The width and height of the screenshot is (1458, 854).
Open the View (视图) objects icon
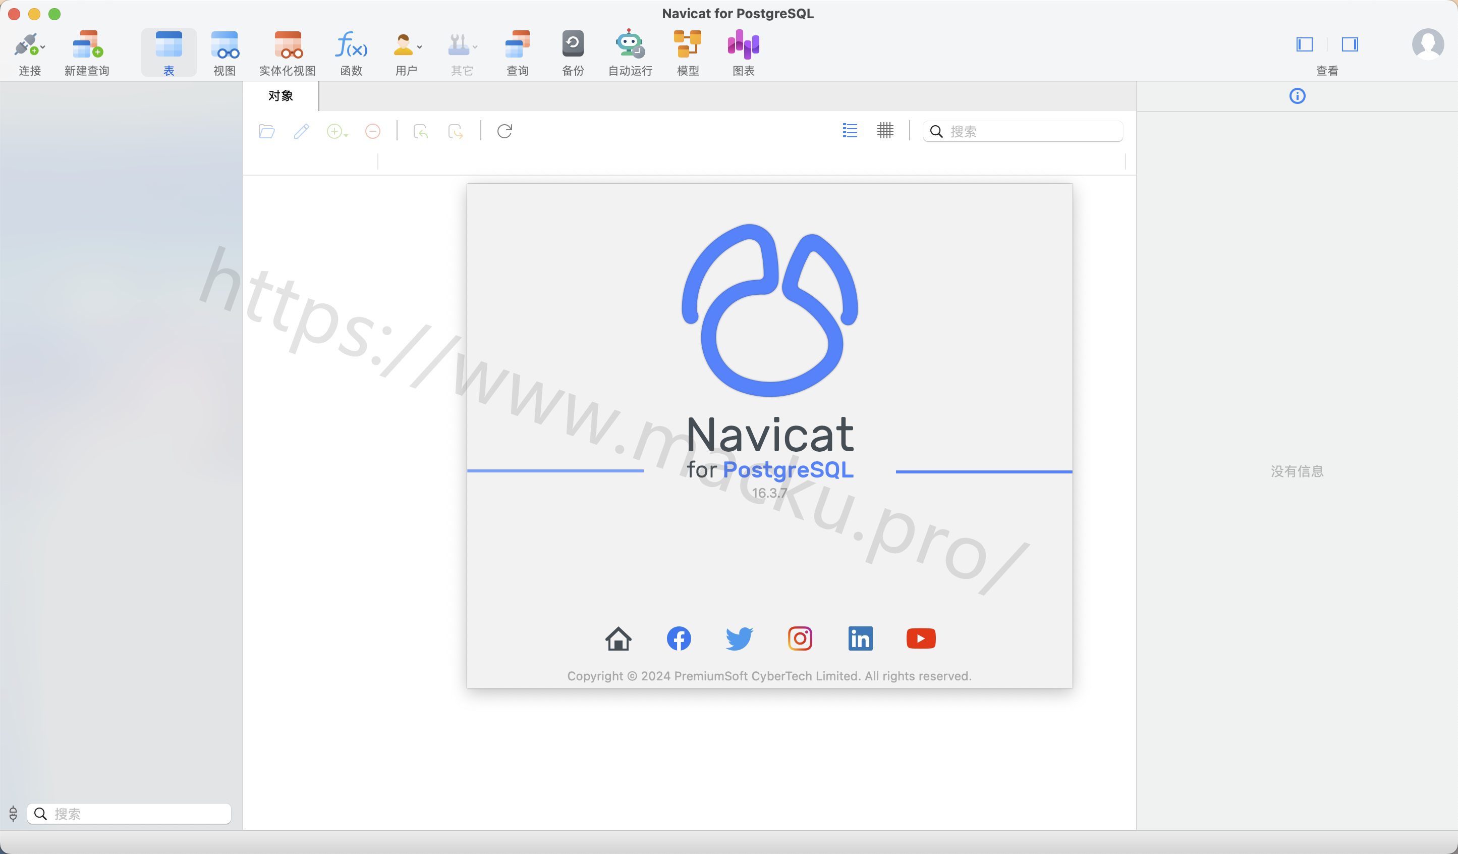coord(225,44)
